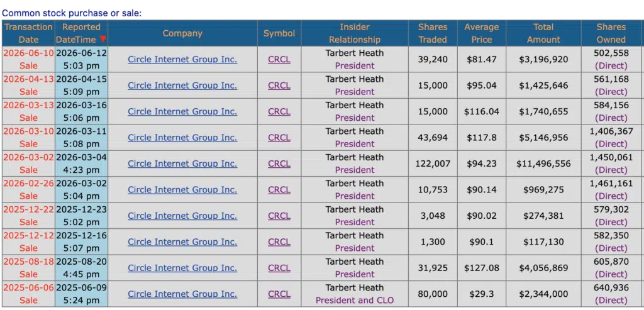Open Circle Internet Group link for 2026-06-10 sale
The image size is (644, 310).
[x=182, y=59]
